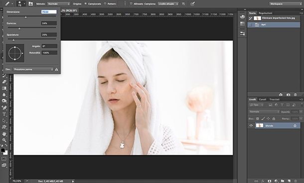Filter layers by adjustment layer icon
Image resolution: width=304 pixels, height=183 pixels.
[x=276, y=105]
